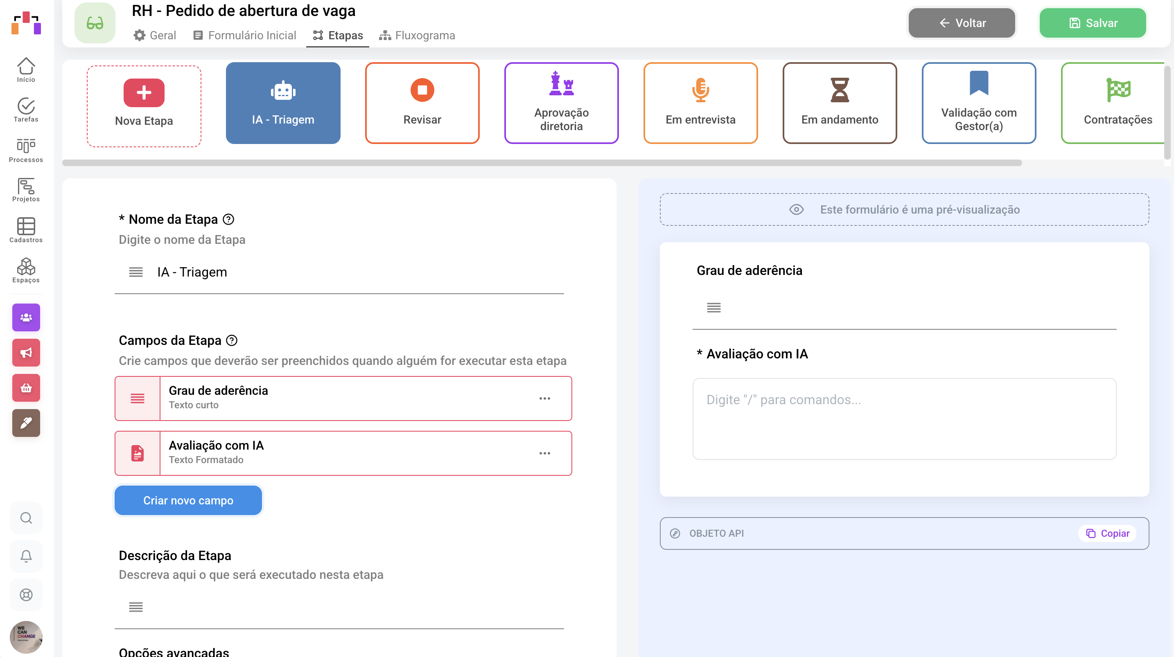Image resolution: width=1174 pixels, height=657 pixels.
Task: Click the red megaphone sidebar icon
Action: (26, 352)
